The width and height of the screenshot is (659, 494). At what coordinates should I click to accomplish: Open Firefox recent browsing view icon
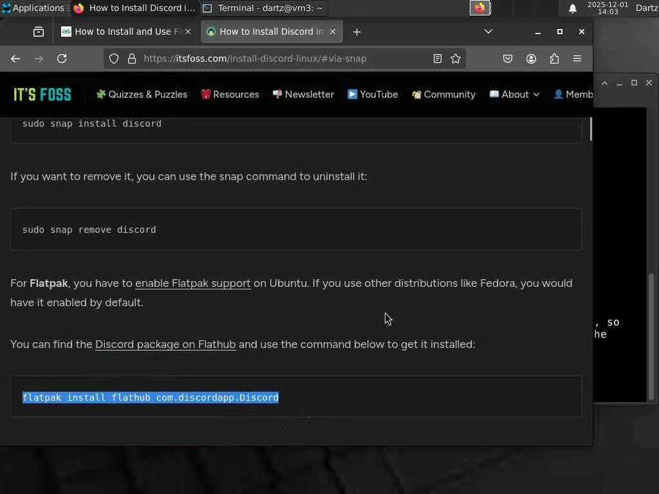click(39, 32)
